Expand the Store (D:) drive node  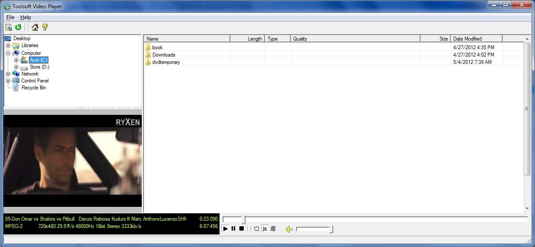(x=16, y=67)
